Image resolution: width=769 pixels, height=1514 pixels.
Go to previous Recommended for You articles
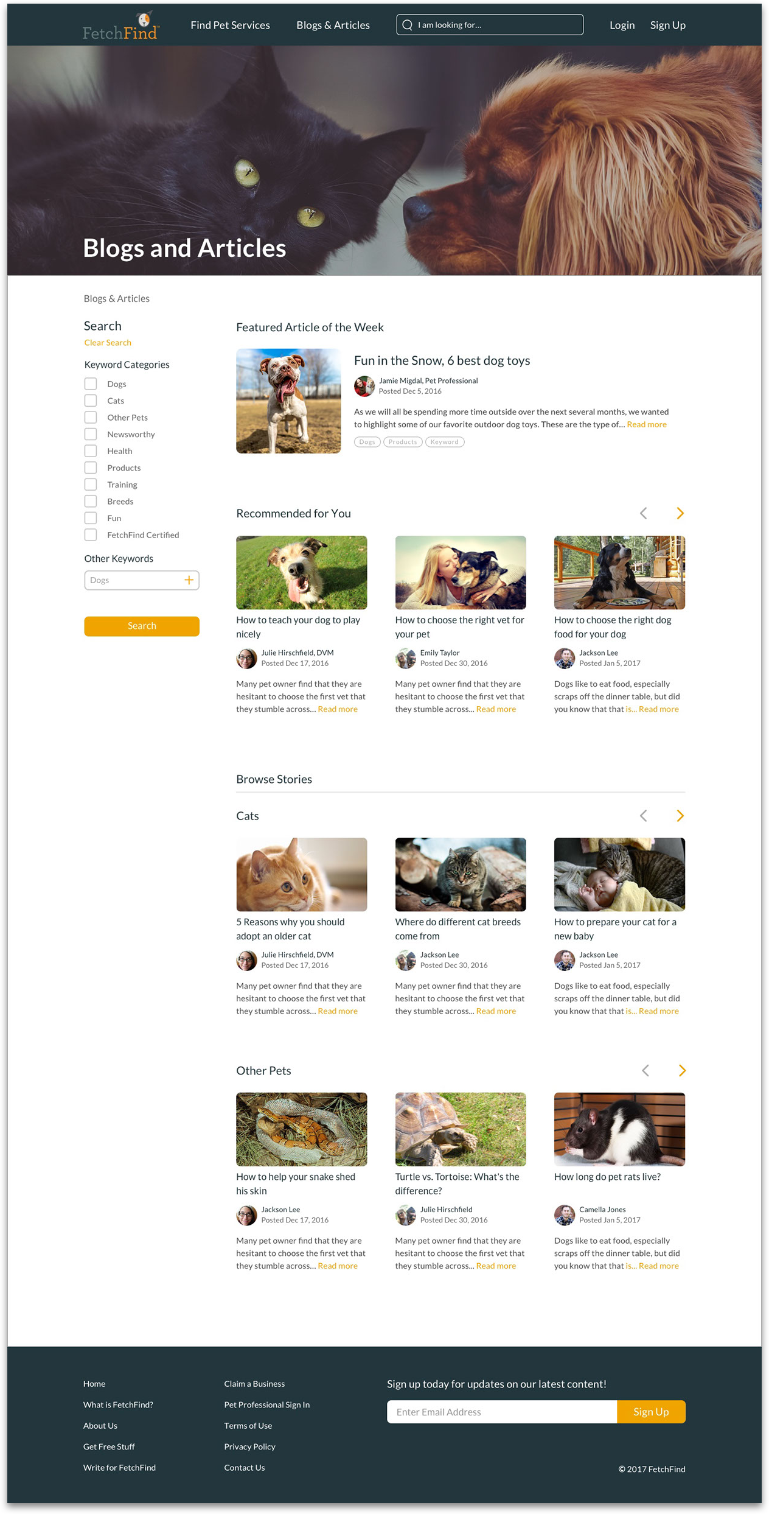[644, 513]
